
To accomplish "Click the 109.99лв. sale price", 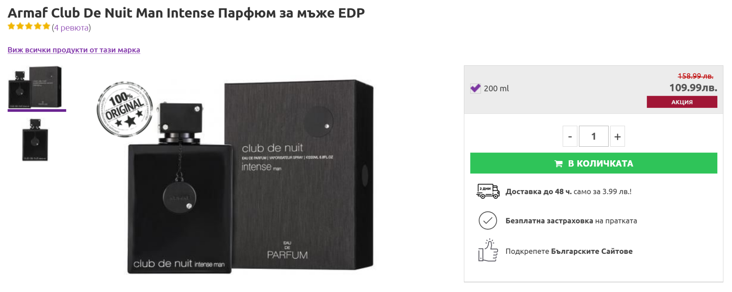I will point(693,88).
